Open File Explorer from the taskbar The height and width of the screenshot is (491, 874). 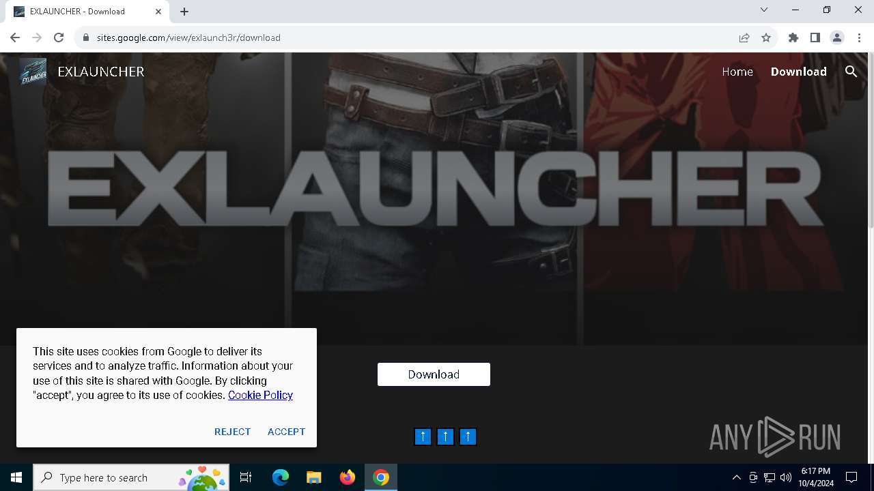313,477
